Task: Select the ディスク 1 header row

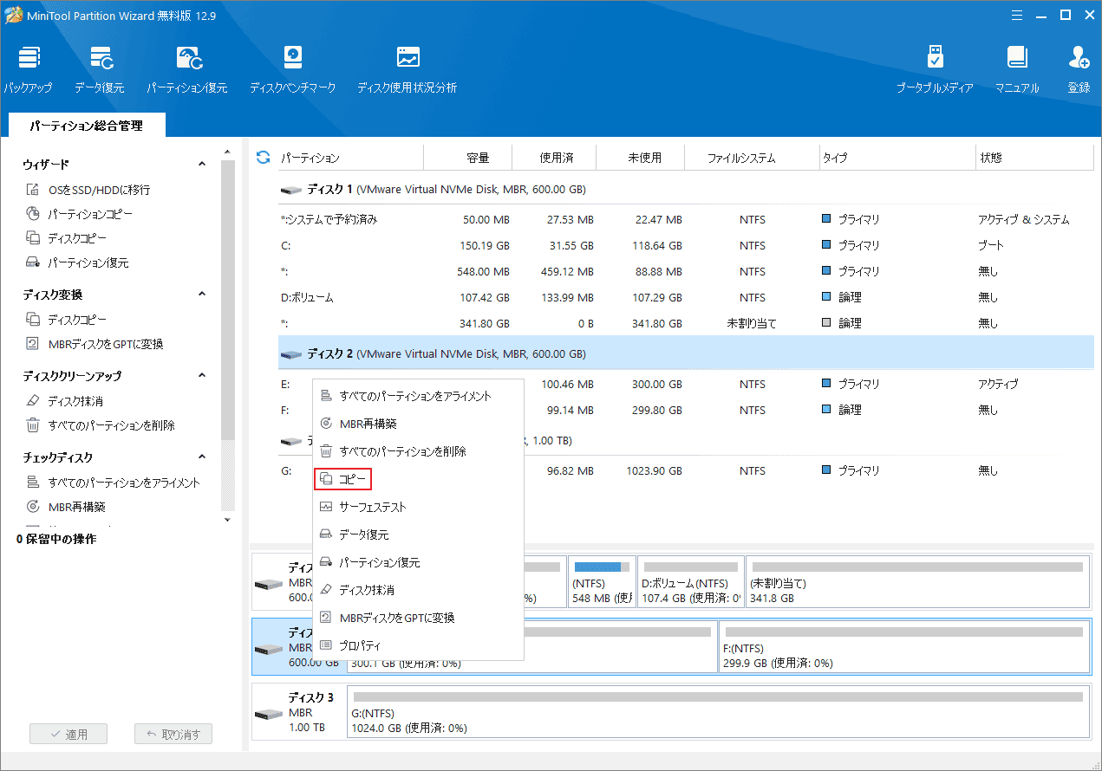Action: click(685, 189)
